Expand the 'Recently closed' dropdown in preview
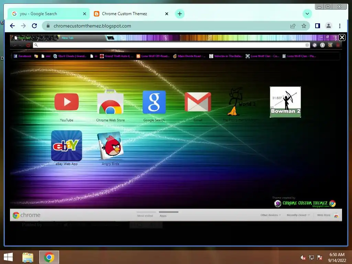Image resolution: width=352 pixels, height=264 pixels. (298, 215)
